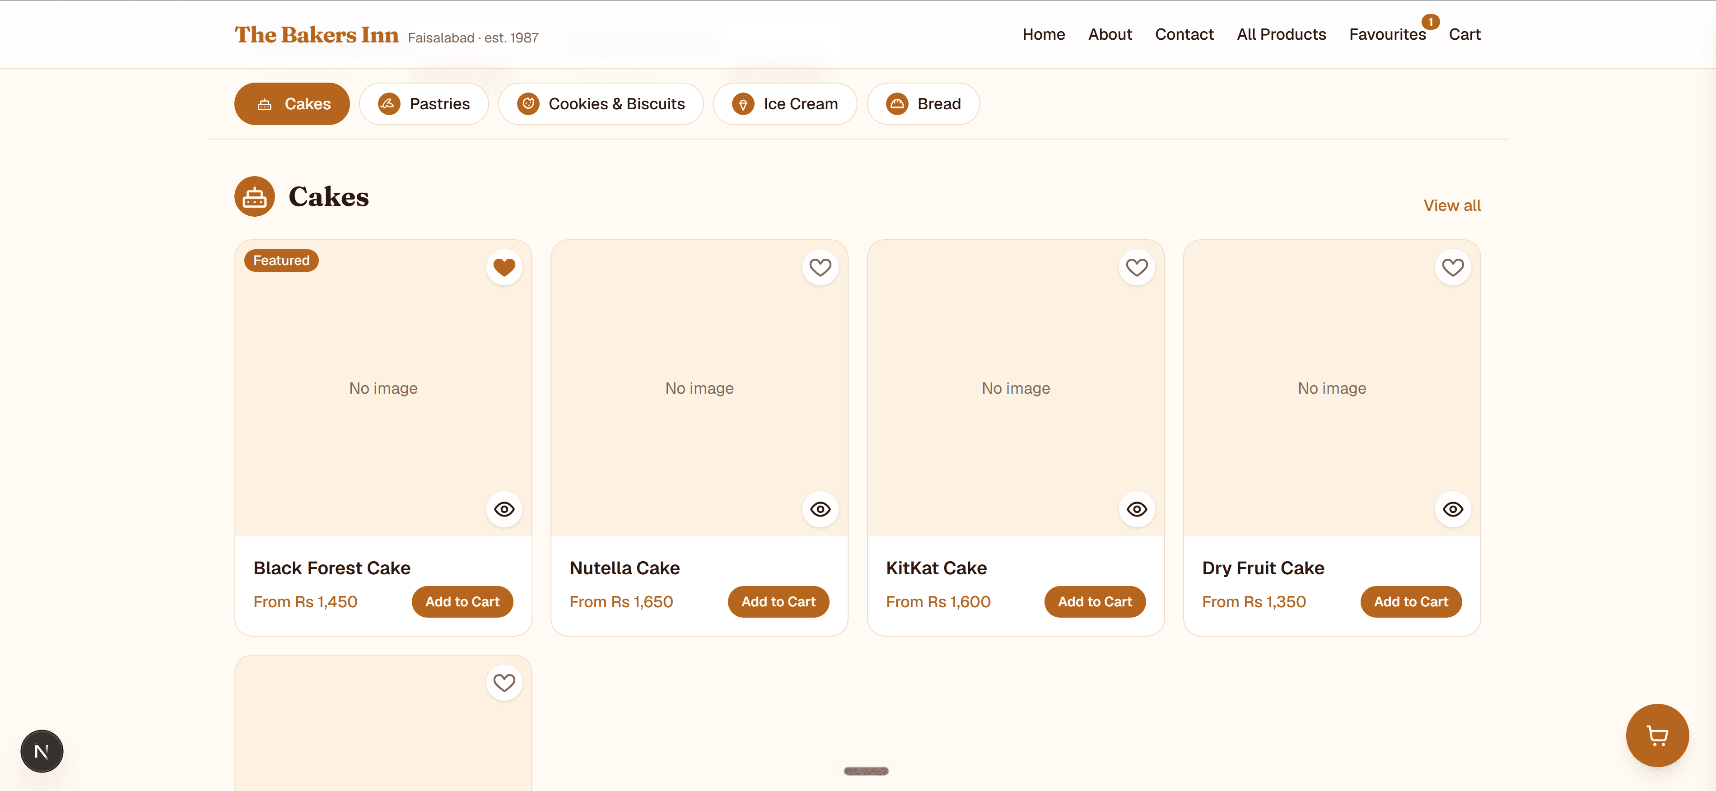Image resolution: width=1716 pixels, height=791 pixels.
Task: Click the Dry Fruit Cake image placeholder
Action: point(1332,388)
